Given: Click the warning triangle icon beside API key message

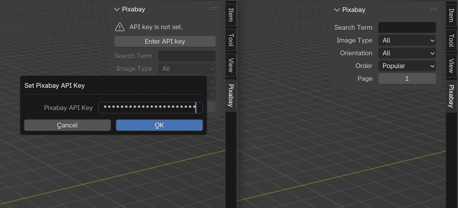Looking at the screenshot, I should tap(120, 27).
